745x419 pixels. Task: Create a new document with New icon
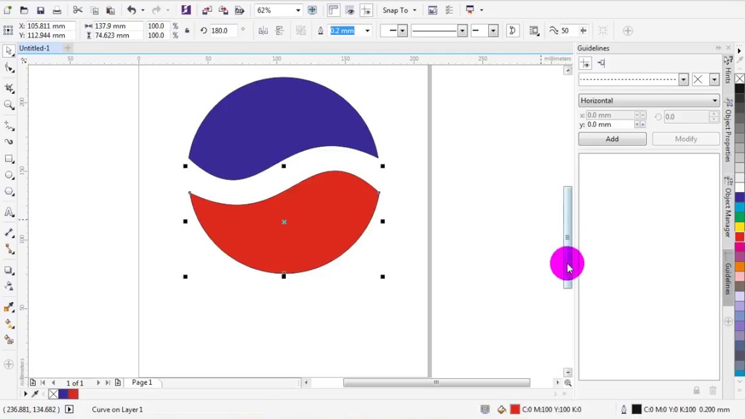pyautogui.click(x=8, y=10)
